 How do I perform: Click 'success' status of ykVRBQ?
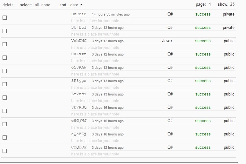(203, 108)
